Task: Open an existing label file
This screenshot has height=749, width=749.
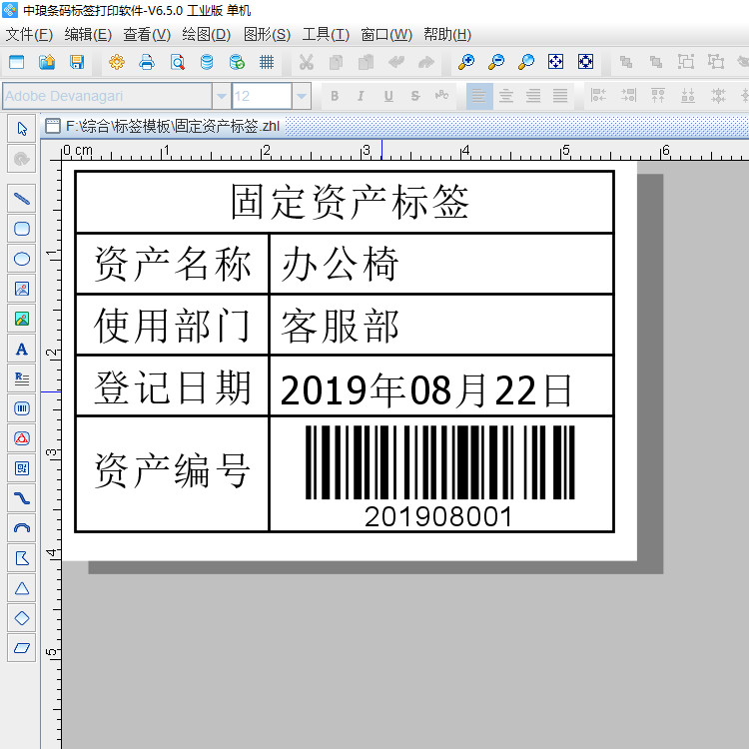Action: (47, 62)
